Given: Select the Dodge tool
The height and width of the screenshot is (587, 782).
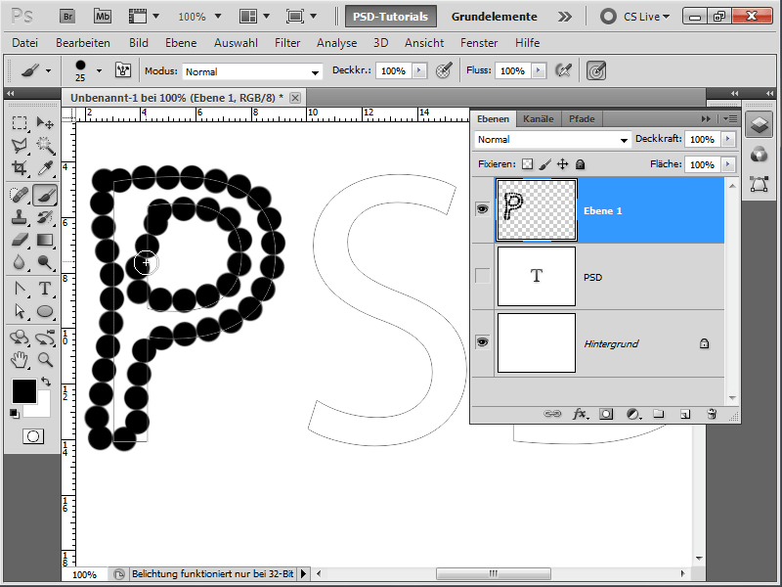Looking at the screenshot, I should pyautogui.click(x=45, y=262).
